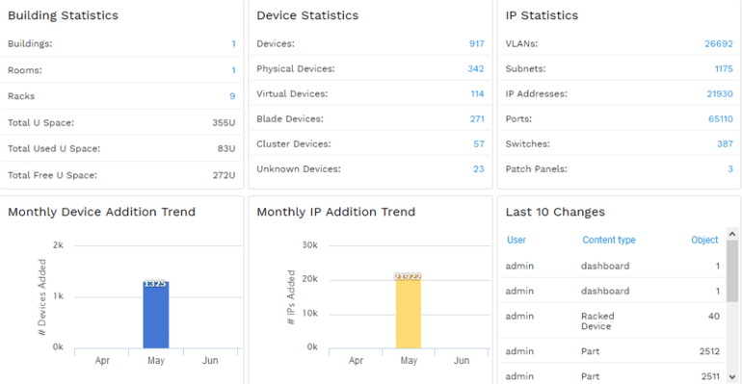Open Physical Devices count 342
This screenshot has height=384, width=742.
(476, 69)
